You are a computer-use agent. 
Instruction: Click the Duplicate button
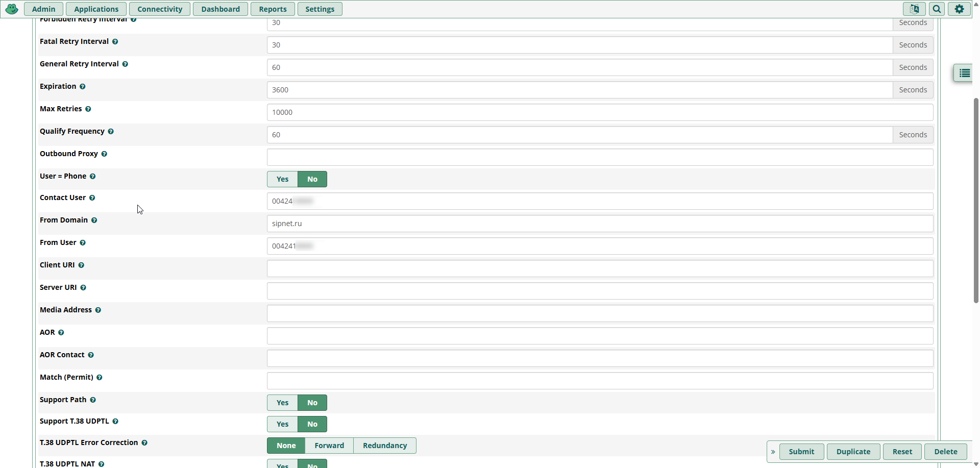point(853,452)
